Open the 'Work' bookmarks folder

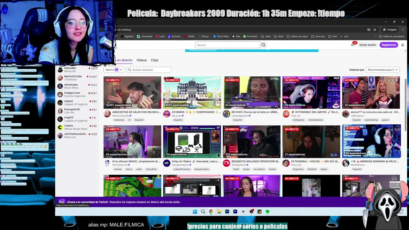(x=279, y=36)
